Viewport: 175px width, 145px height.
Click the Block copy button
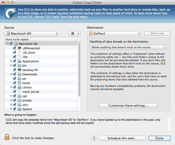pos(157,33)
